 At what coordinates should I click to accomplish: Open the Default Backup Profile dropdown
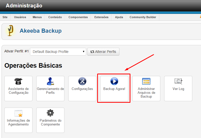(x=58, y=52)
